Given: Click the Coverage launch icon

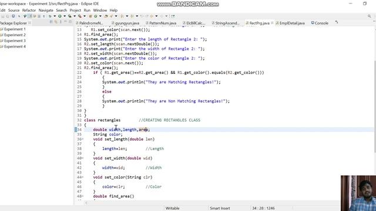Looking at the screenshot, I should pos(69,16).
